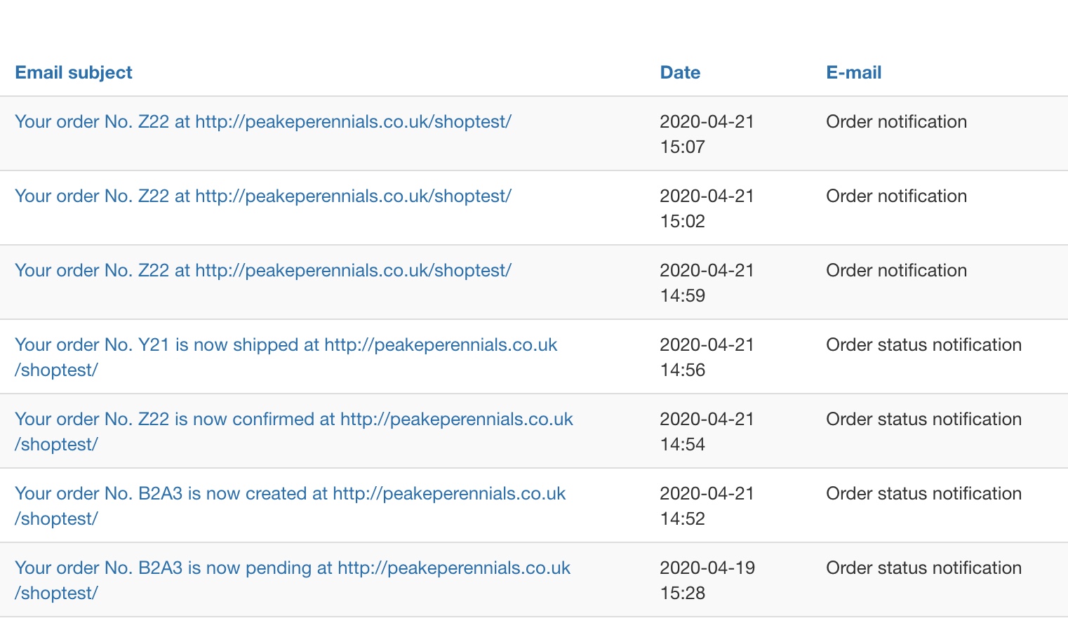The image size is (1068, 623).
Task: Click Order status notification for the B2A3 pending row
Action: point(923,568)
